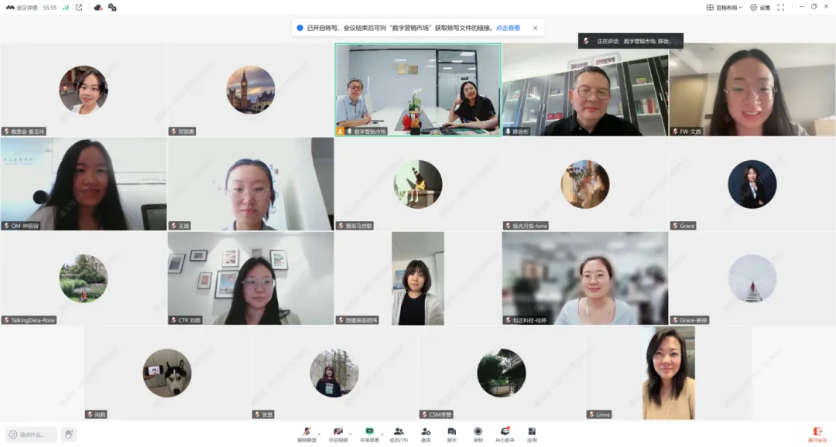Expand video options caret beside 开启视频
The image size is (836, 447).
tap(351, 434)
